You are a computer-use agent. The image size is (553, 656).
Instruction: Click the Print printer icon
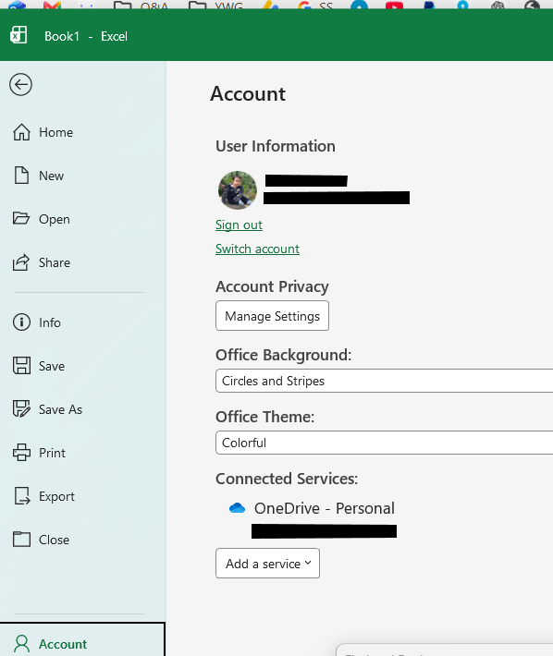pyautogui.click(x=21, y=452)
